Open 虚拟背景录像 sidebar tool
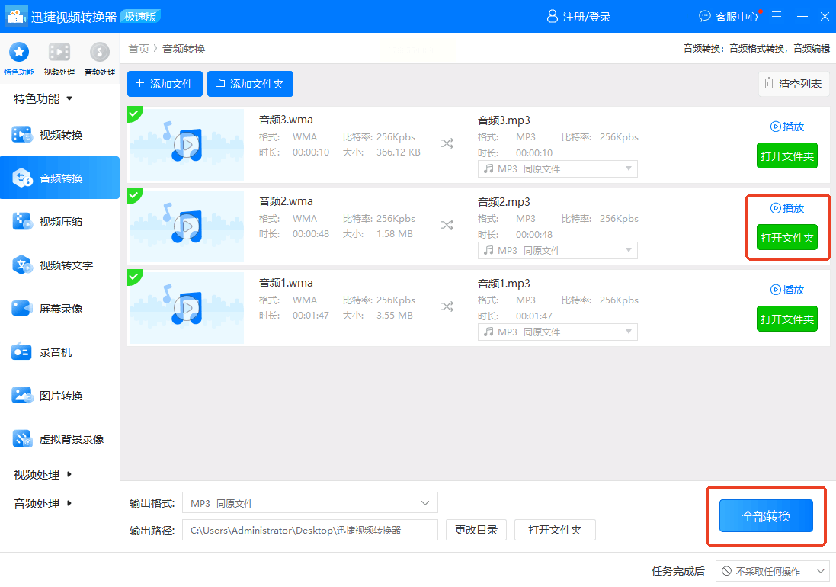This screenshot has height=587, width=836. point(59,439)
